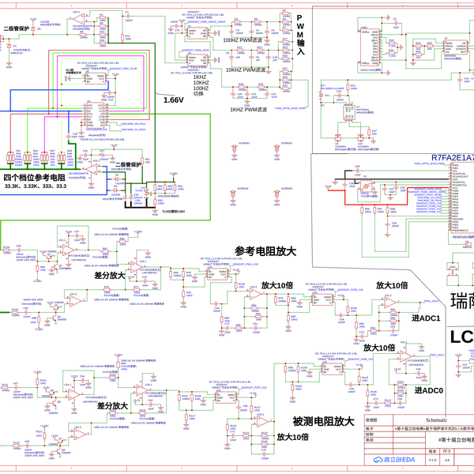Click the 1KHZ PWM滤波 label
The image size is (474, 474).
[x=249, y=110]
